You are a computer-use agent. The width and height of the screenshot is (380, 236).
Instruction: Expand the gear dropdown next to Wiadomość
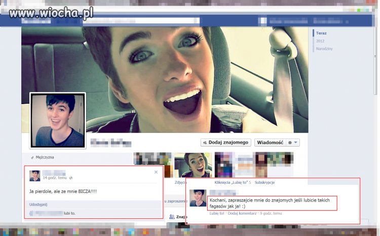(x=293, y=143)
